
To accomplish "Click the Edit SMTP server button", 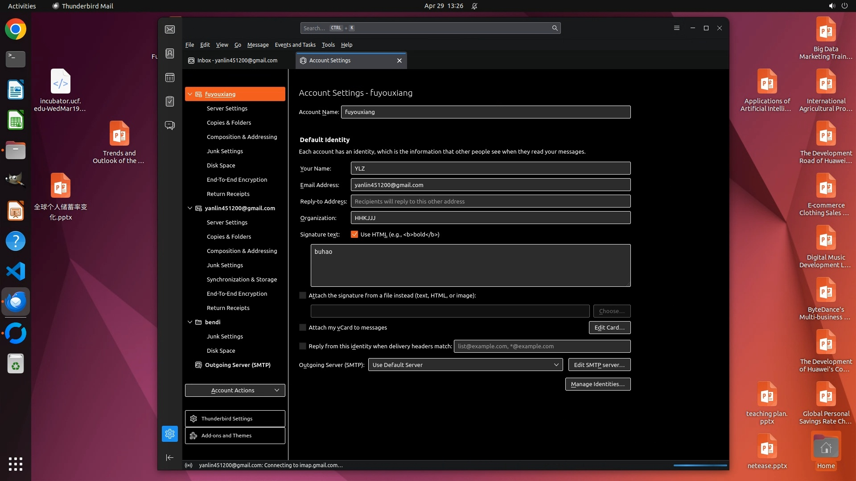I will click(x=599, y=365).
